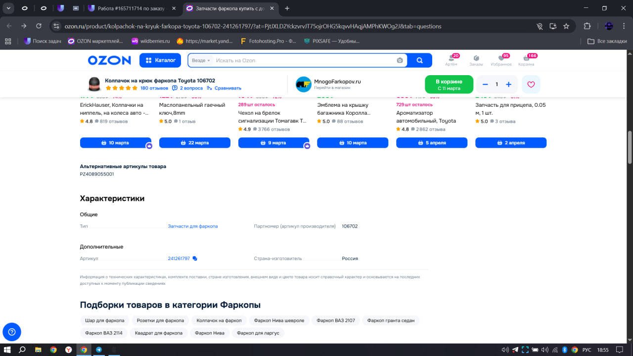Select the Фаркоп для ларгус chip
The image size is (633, 356).
[x=258, y=333]
